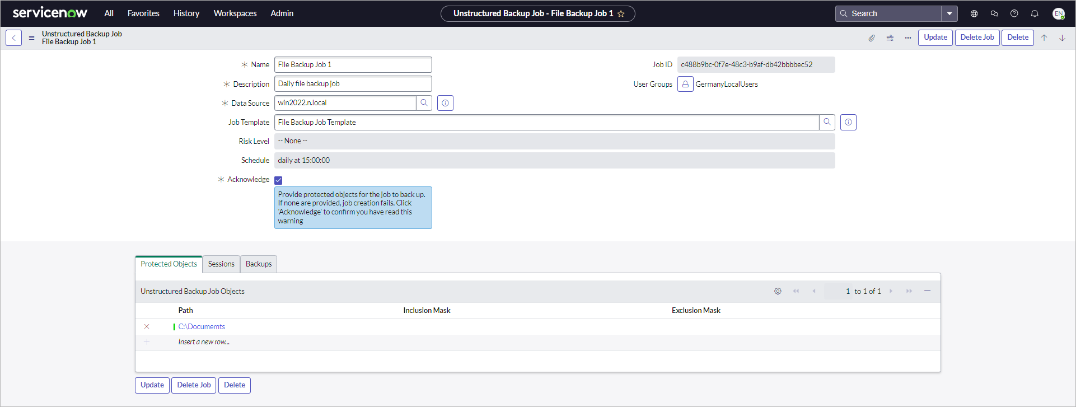Go to next page of object list
Screen dimensions: 1076x407
(x=891, y=291)
